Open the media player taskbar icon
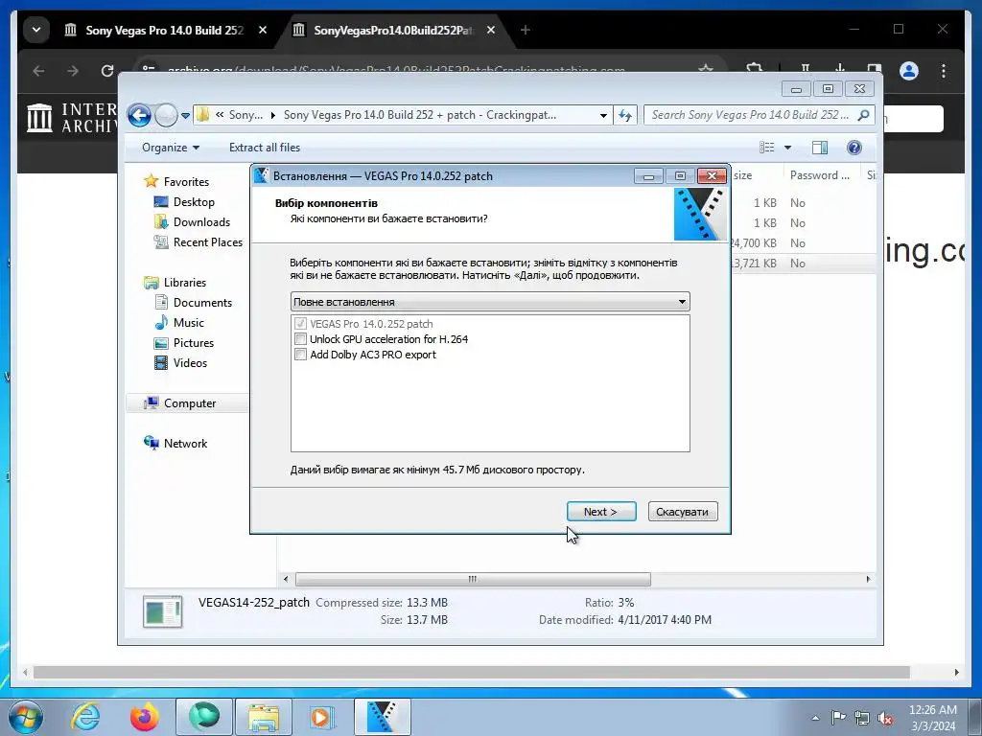The image size is (982, 736). [322, 717]
